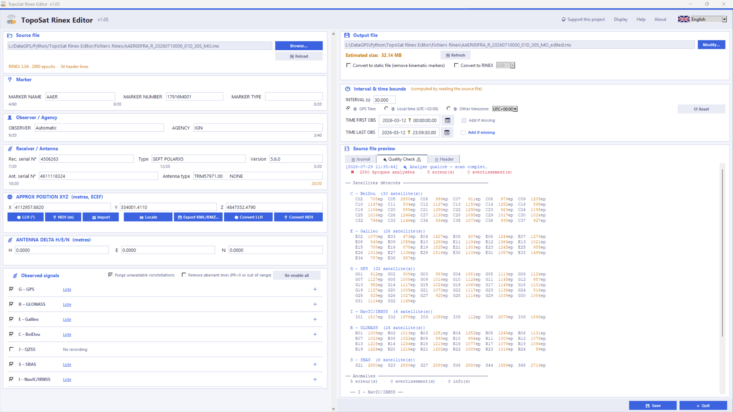Click the Output file save icon
The height and width of the screenshot is (412, 733).
[347, 35]
